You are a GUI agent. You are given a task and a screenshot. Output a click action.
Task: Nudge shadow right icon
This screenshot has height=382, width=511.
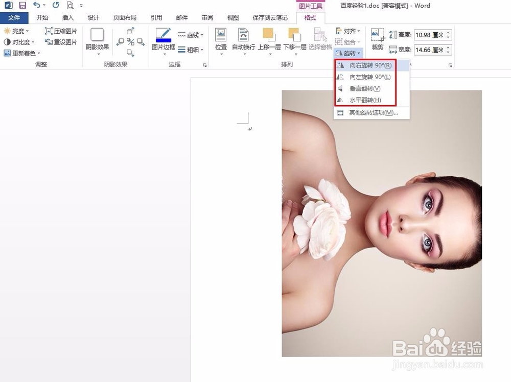tap(141, 42)
